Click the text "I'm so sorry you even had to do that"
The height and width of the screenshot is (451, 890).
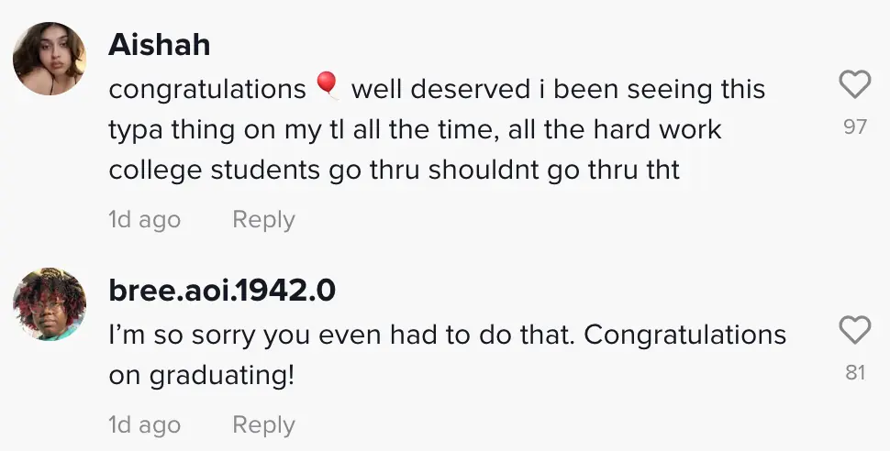(340, 335)
